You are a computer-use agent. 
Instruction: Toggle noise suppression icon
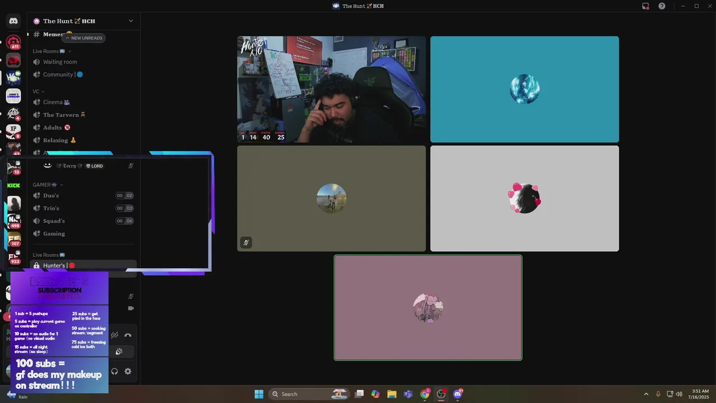tap(115, 335)
